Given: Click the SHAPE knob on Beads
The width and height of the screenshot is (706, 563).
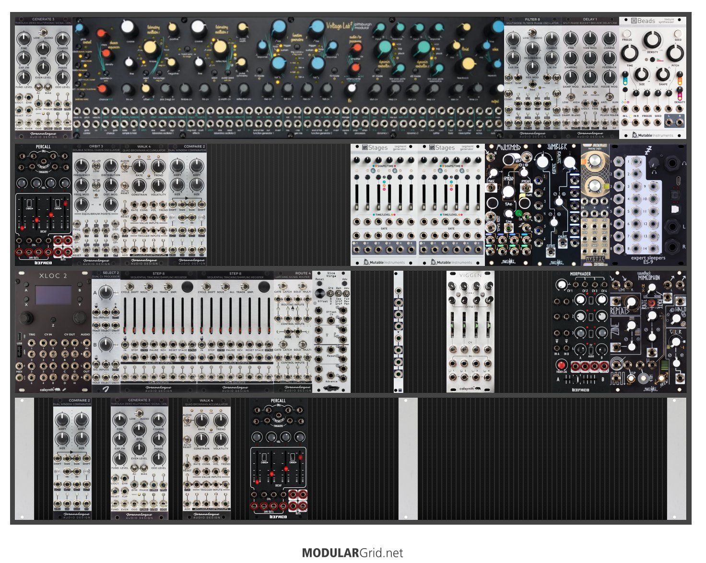Looking at the screenshot, I should (663, 74).
